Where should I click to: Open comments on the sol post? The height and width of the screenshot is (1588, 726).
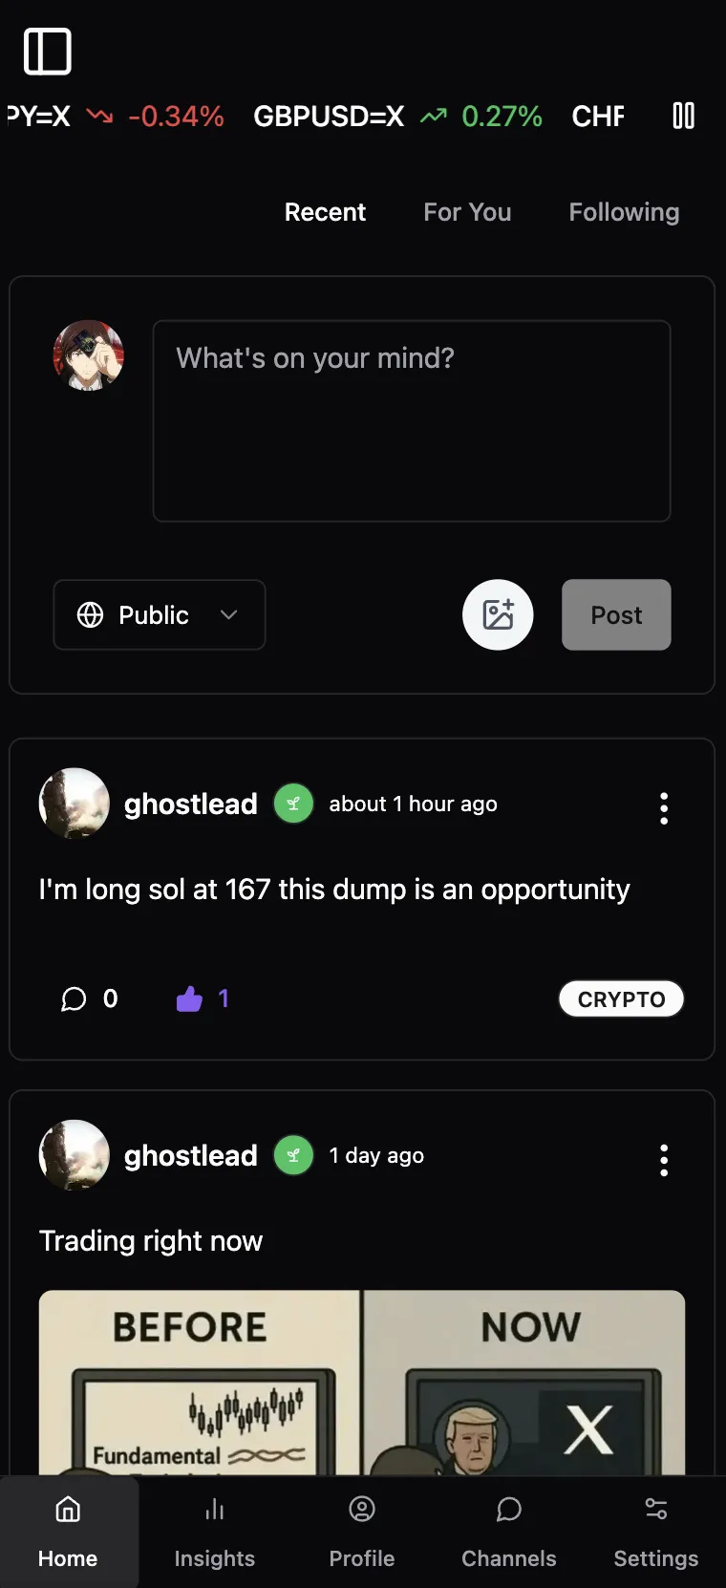point(75,999)
